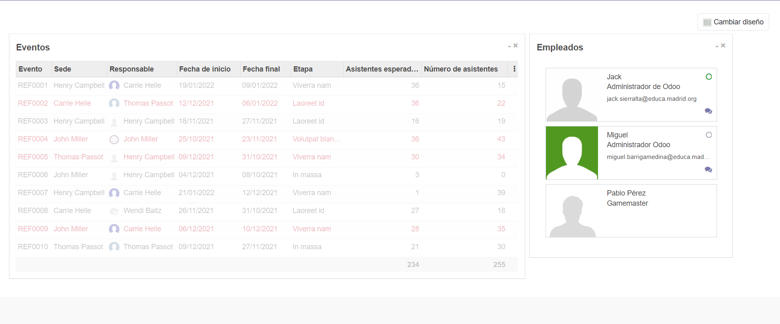
Task: Open event REF0002
Action: tap(33, 103)
